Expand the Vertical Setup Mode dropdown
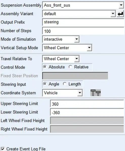This screenshot has width=125, height=151. [x=89, y=48]
